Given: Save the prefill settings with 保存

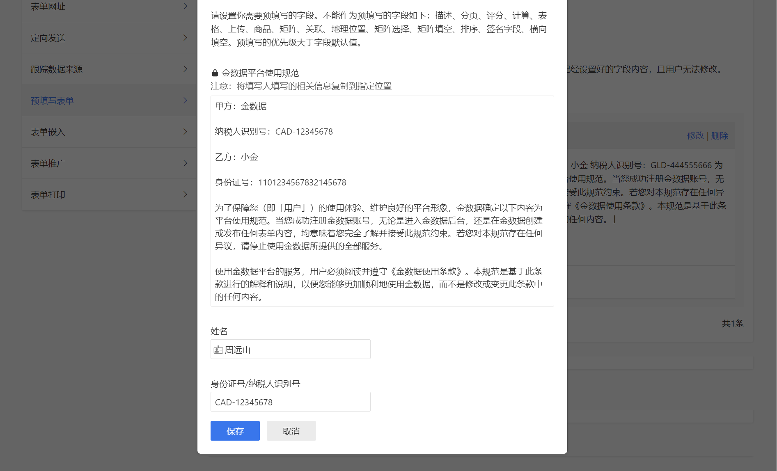Looking at the screenshot, I should [x=235, y=431].
